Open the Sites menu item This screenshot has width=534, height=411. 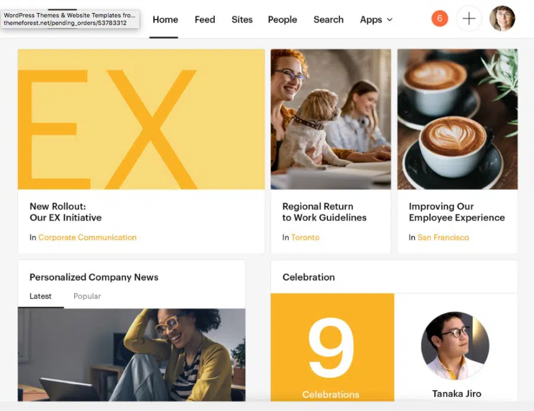tap(242, 20)
